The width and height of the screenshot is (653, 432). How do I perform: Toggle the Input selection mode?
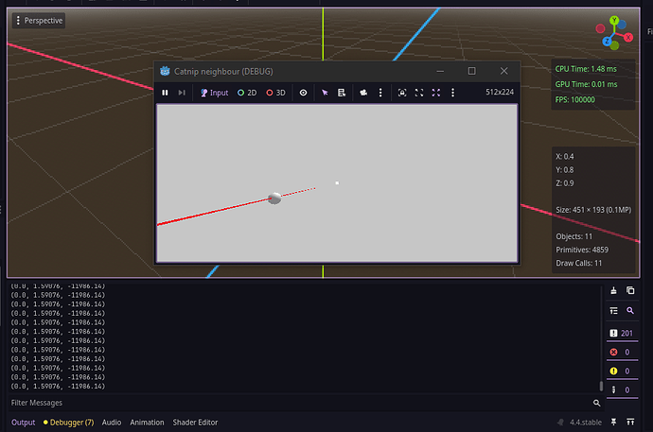(213, 93)
